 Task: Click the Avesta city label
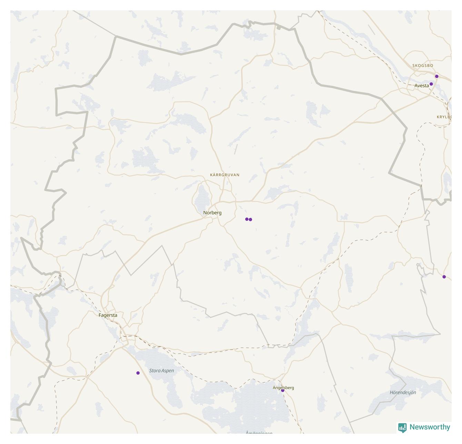422,85
